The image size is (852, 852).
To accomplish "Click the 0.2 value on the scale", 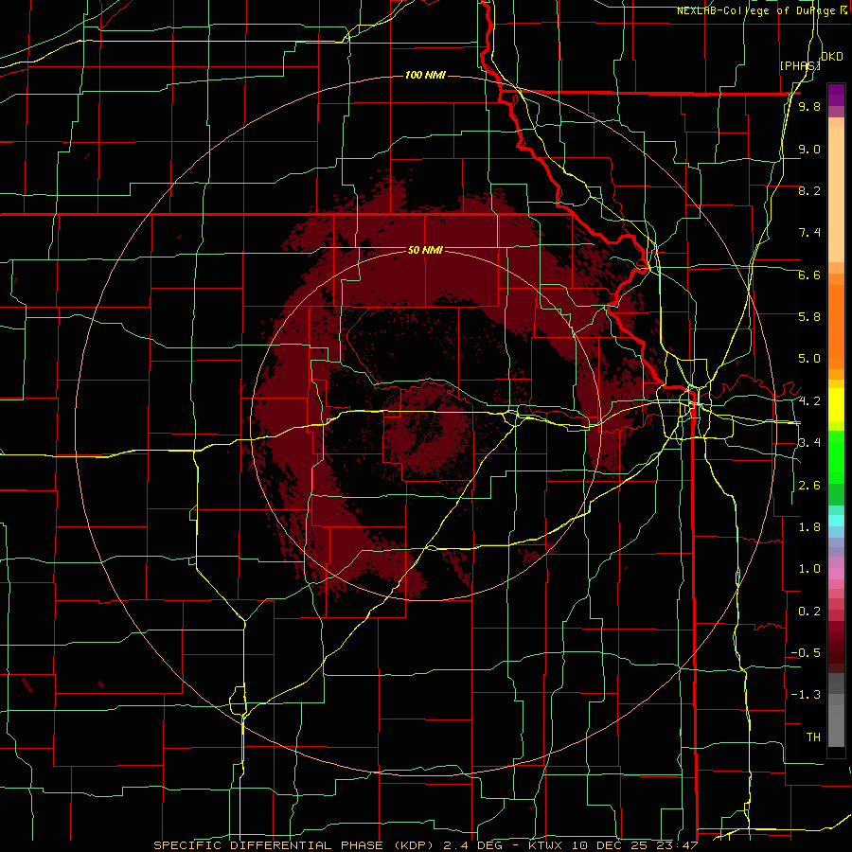I will point(809,612).
